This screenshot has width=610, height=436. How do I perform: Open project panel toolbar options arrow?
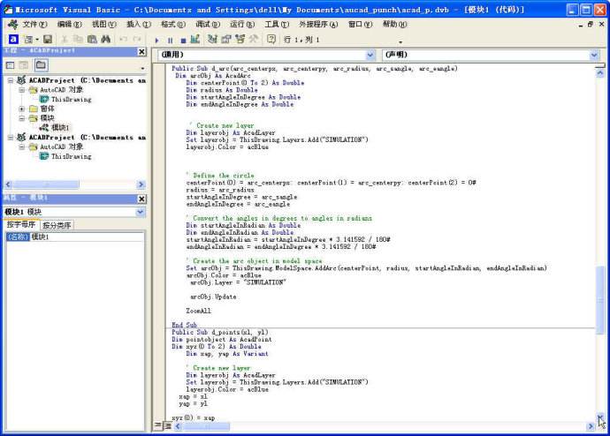[x=142, y=68]
